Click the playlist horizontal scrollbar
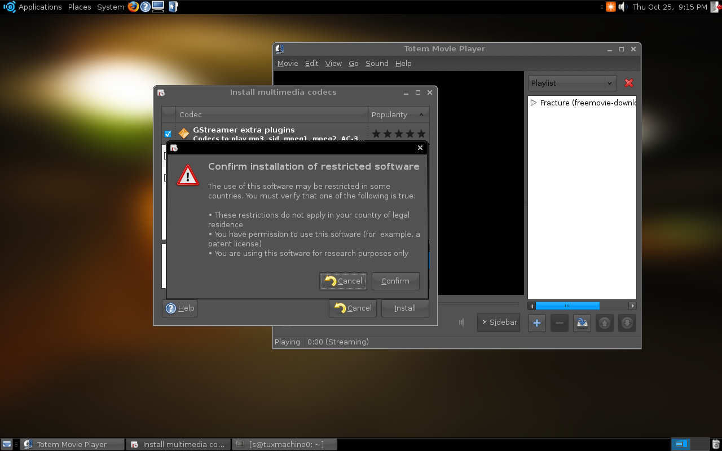Viewport: 722px width, 451px height. [582, 306]
